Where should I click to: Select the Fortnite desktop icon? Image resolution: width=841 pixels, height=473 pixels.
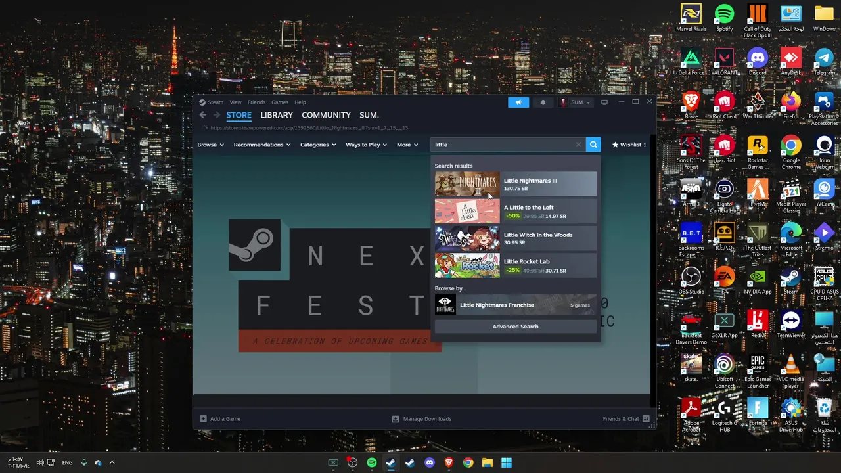tap(758, 412)
